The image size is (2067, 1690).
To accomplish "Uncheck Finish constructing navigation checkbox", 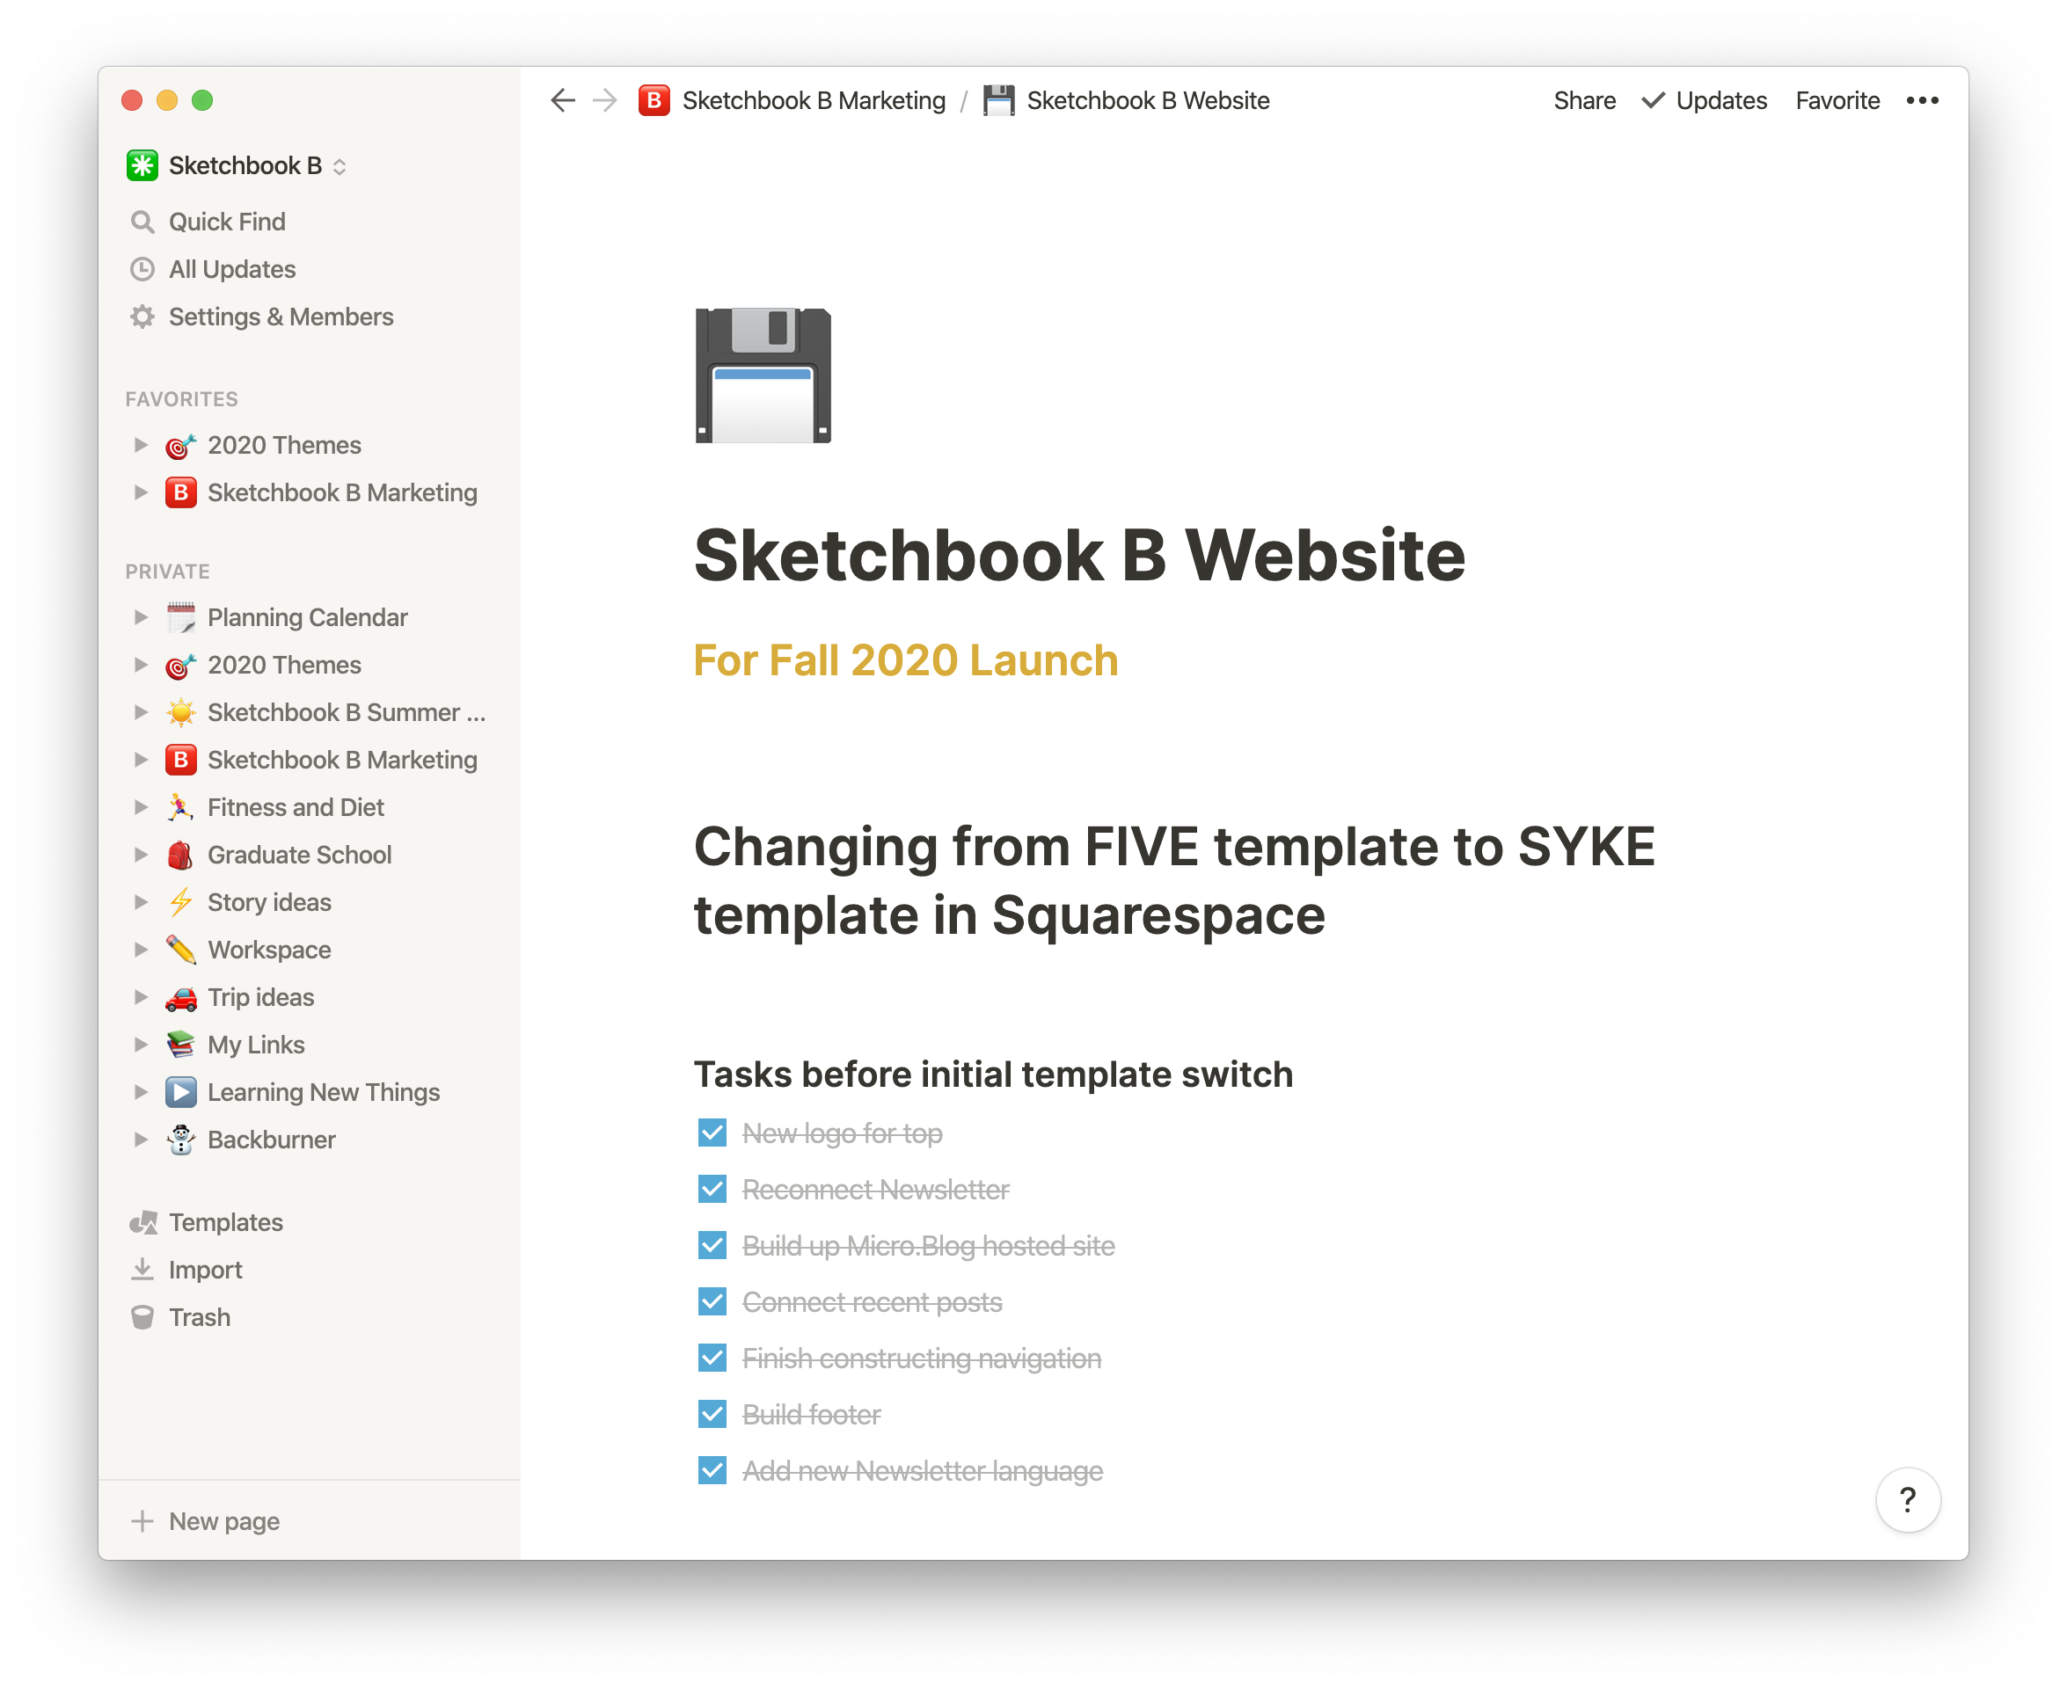I will 712,1358.
